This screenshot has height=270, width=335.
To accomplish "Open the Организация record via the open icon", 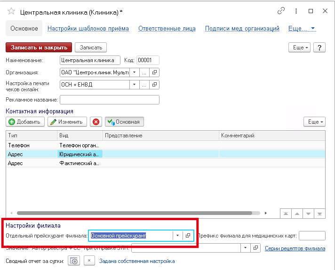I will tap(154, 72).
